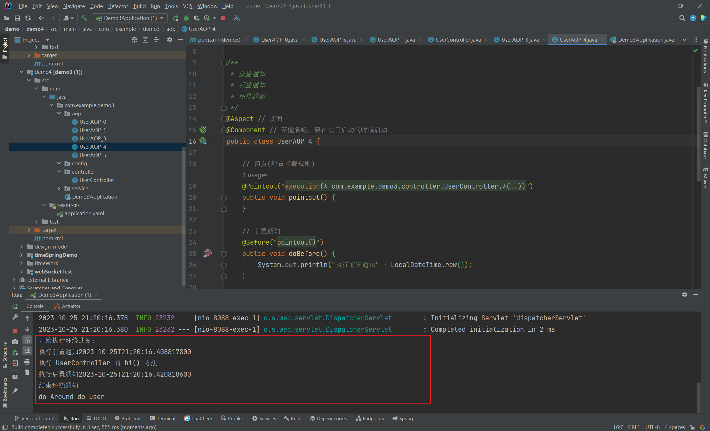This screenshot has height=431, width=710.
Task: Open Run panel settings gear
Action: [x=685, y=295]
